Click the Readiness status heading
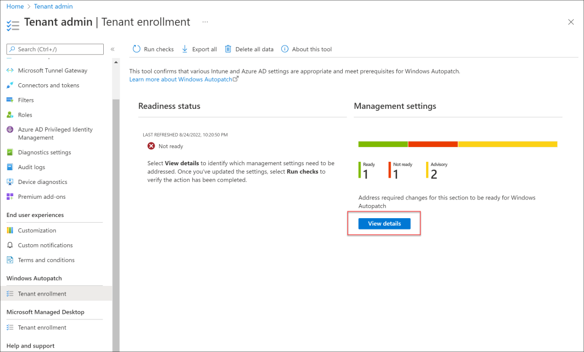Image resolution: width=584 pixels, height=352 pixels. [x=169, y=106]
